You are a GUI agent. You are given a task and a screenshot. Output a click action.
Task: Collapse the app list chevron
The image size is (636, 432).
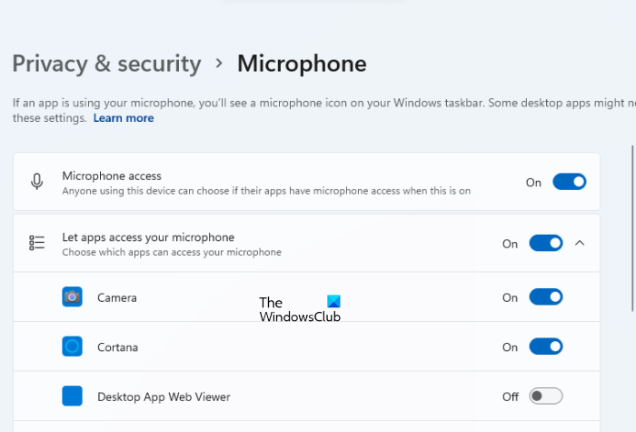tap(581, 243)
